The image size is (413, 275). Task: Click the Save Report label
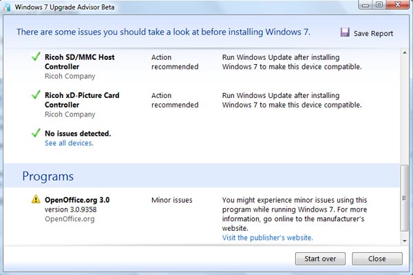pos(373,34)
